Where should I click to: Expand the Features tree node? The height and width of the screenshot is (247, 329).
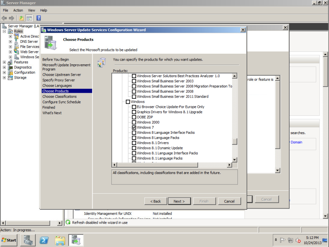[x=4, y=62]
